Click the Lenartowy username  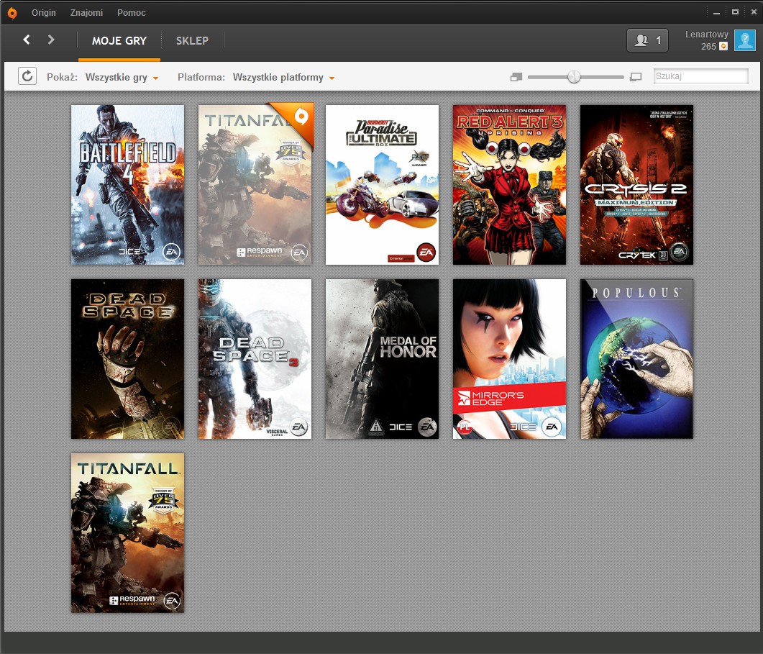point(707,34)
